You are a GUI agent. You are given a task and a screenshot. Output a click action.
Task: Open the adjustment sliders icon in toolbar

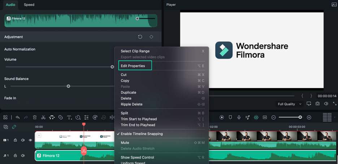[86, 117]
